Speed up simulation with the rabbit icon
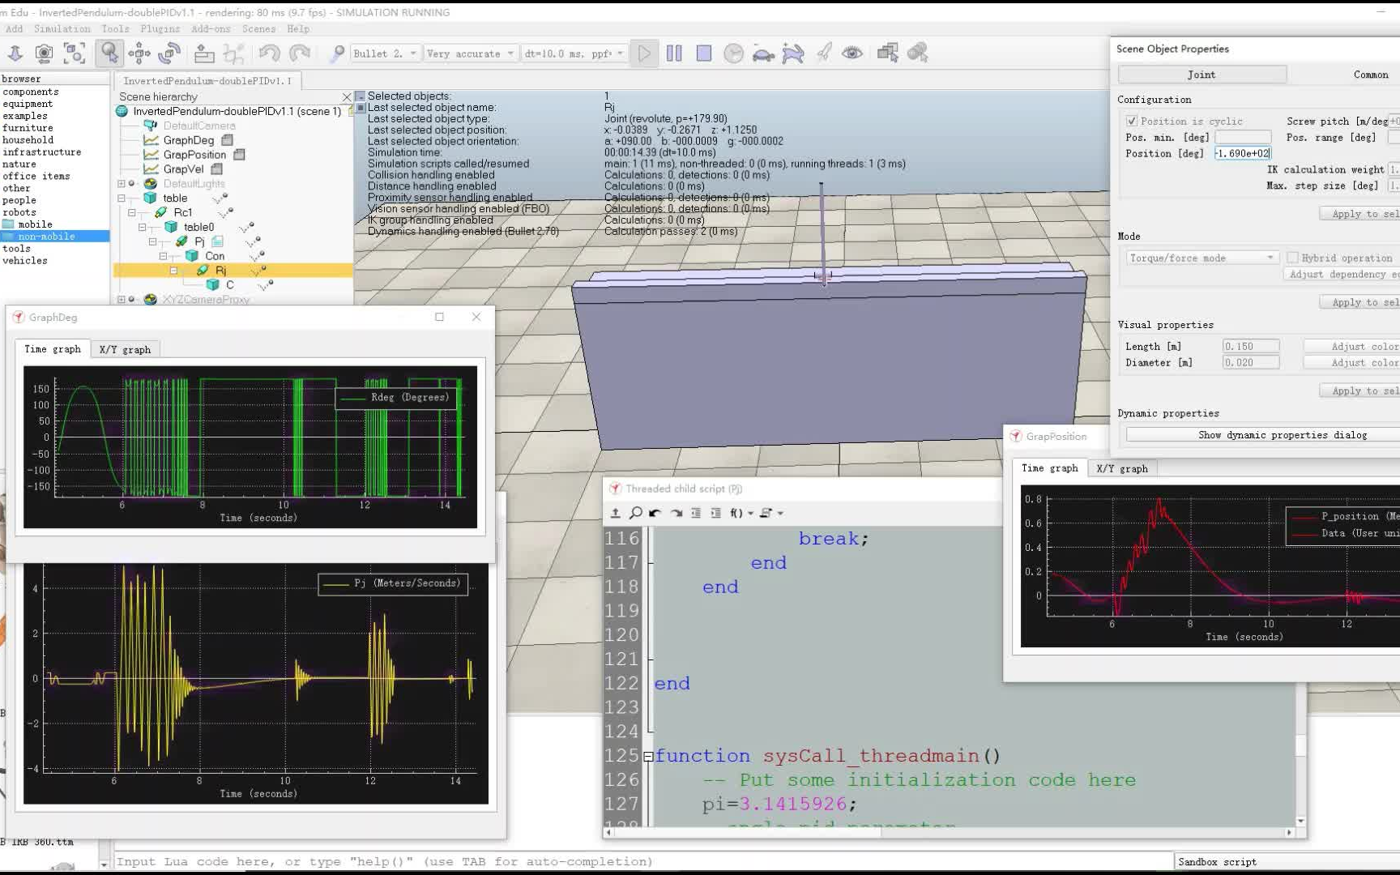 793,53
